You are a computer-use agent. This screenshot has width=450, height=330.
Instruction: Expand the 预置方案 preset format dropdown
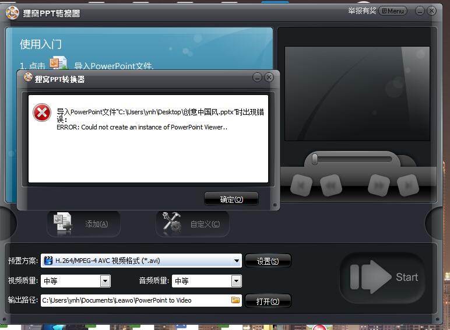(237, 261)
